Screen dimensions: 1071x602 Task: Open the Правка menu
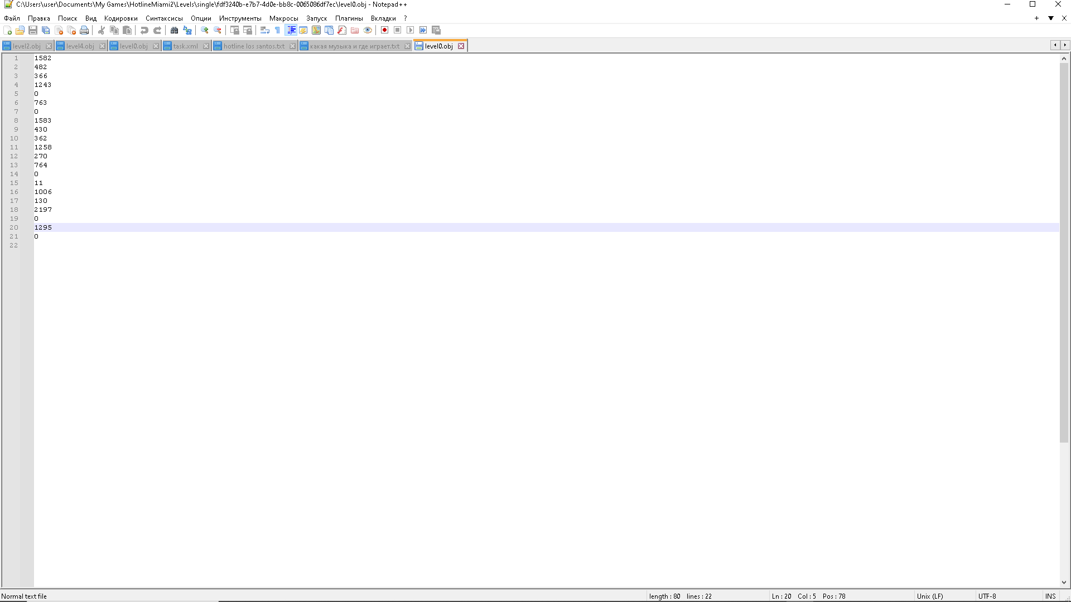click(x=39, y=18)
